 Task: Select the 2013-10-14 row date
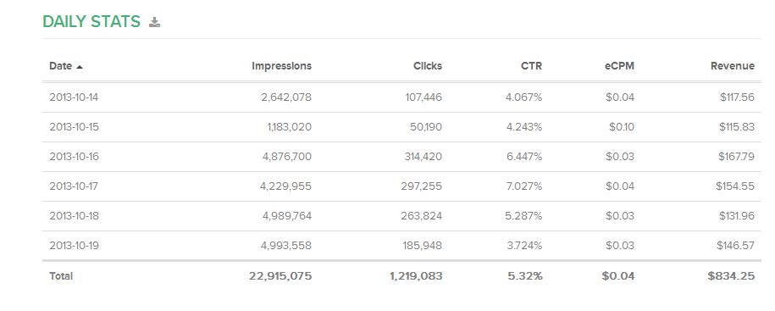click(75, 97)
